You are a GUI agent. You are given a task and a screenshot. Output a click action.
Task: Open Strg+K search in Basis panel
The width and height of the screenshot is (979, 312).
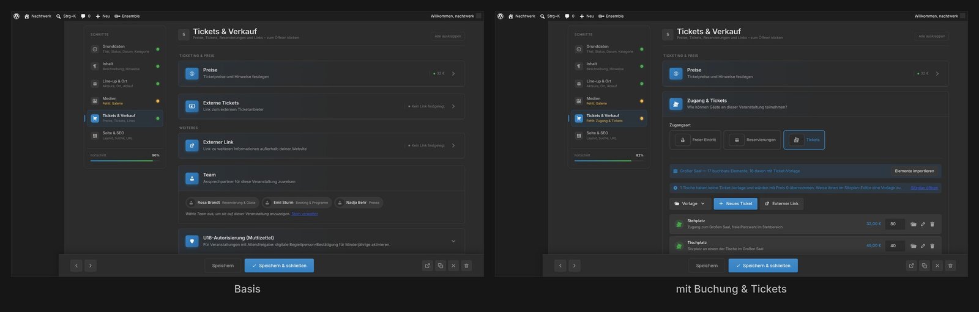click(x=65, y=16)
